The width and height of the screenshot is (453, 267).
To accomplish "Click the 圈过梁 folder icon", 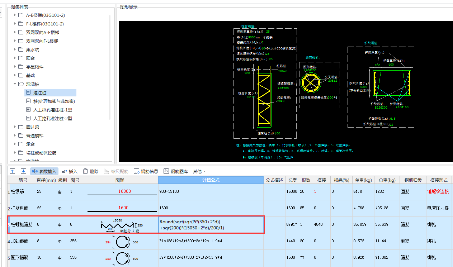I will click(21, 127).
